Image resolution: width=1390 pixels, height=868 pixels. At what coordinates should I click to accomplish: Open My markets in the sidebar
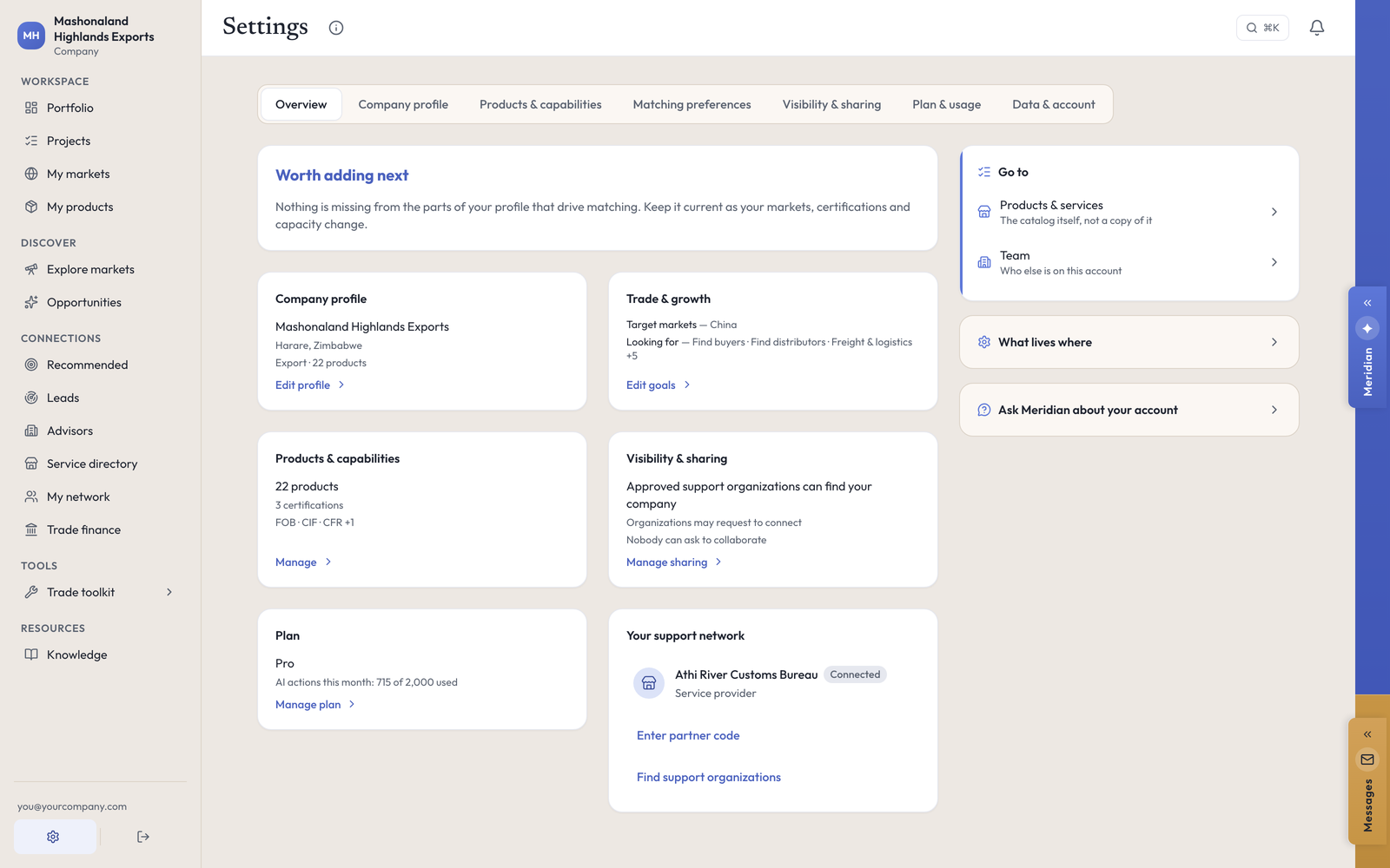[x=100, y=174]
